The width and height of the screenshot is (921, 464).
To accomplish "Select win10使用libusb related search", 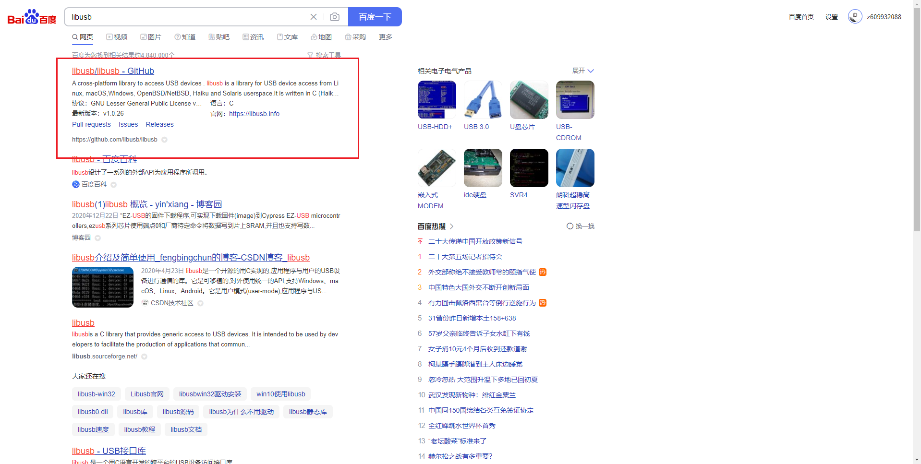I will point(281,394).
